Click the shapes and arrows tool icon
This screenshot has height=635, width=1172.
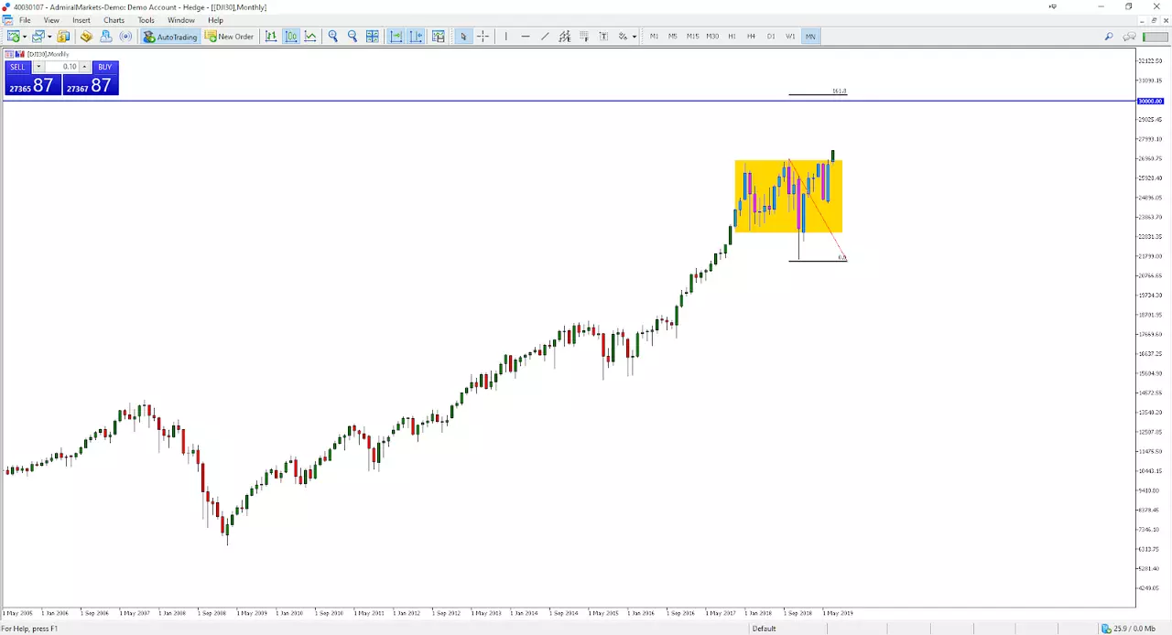pos(623,37)
